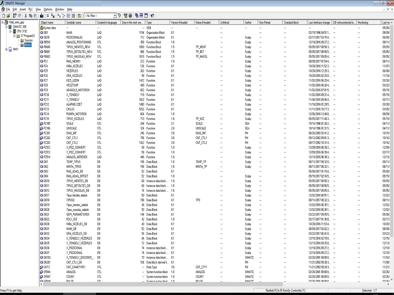394x295 pixels.
Task: Open the PLC menu
Action: tap(31, 9)
